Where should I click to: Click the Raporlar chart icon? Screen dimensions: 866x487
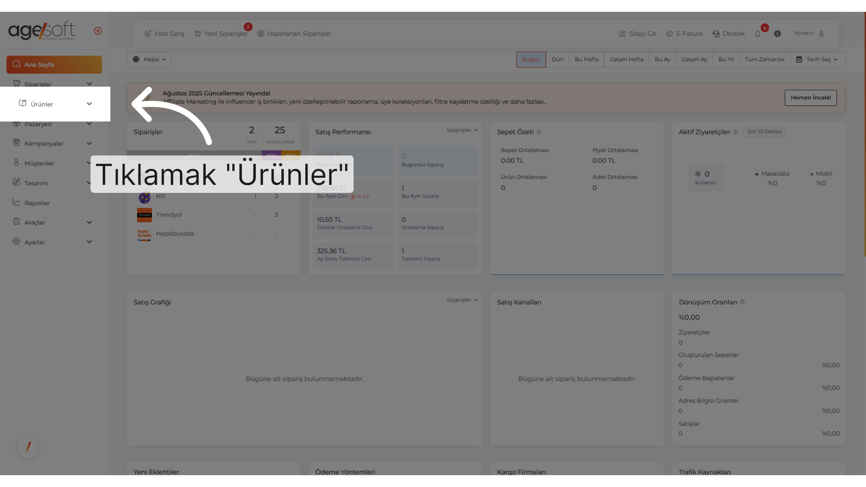(16, 202)
